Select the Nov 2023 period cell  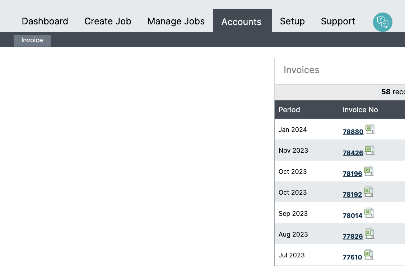293,151
